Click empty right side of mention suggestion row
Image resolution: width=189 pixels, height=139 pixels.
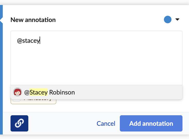point(128,92)
